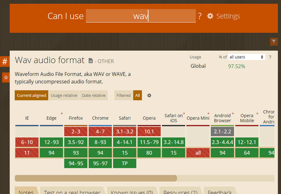Click Opera Mini 'all' cell
Image resolution: width=281 pixels, height=194 pixels.
point(198,153)
